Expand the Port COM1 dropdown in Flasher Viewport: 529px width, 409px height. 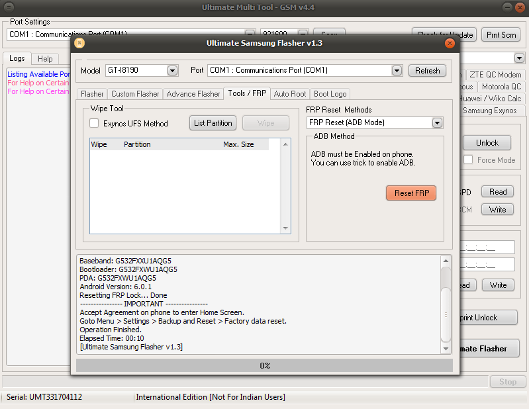pos(397,70)
